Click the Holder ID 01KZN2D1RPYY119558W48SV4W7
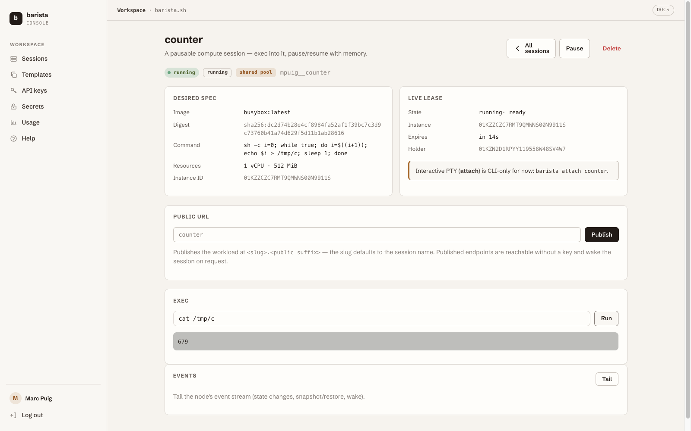Image resolution: width=691 pixels, height=431 pixels. [x=522, y=149]
